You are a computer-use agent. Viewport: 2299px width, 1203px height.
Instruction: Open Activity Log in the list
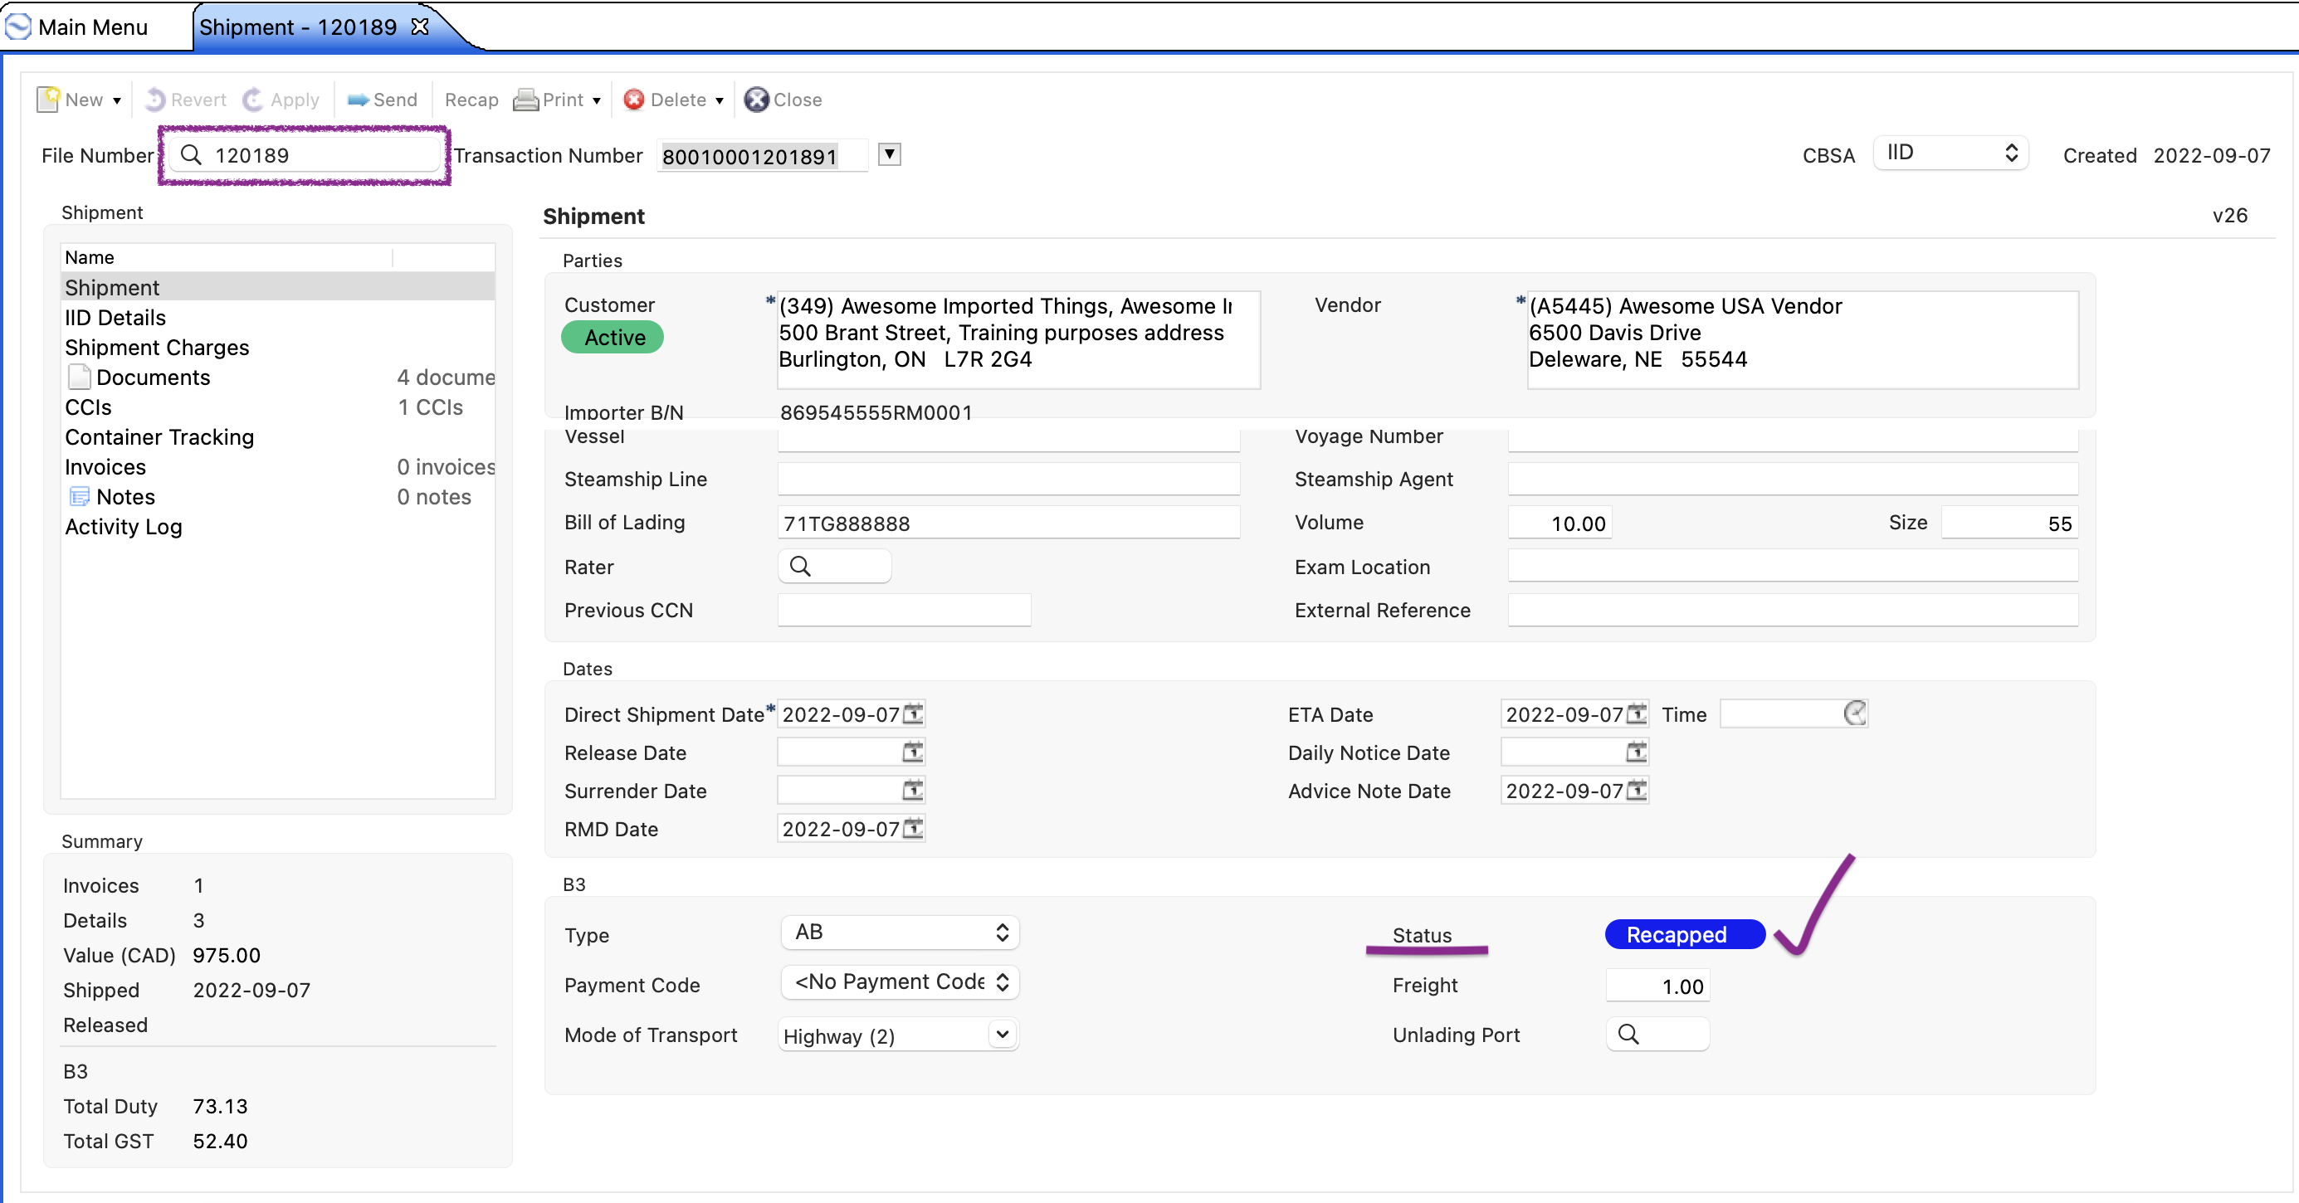[277, 527]
